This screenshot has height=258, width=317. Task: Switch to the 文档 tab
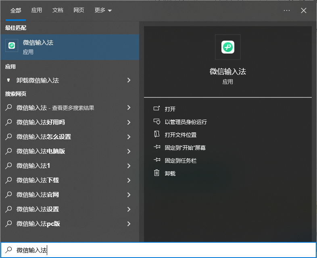click(58, 10)
